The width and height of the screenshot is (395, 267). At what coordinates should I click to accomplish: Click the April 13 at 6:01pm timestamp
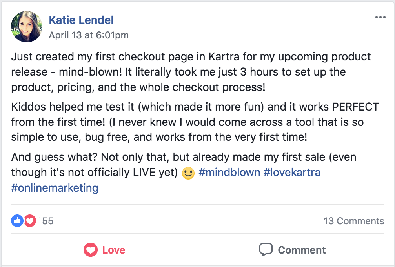tap(89, 35)
